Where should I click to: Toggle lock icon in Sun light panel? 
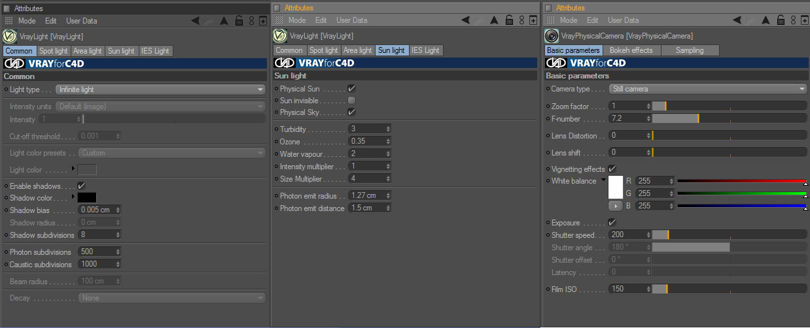509,21
